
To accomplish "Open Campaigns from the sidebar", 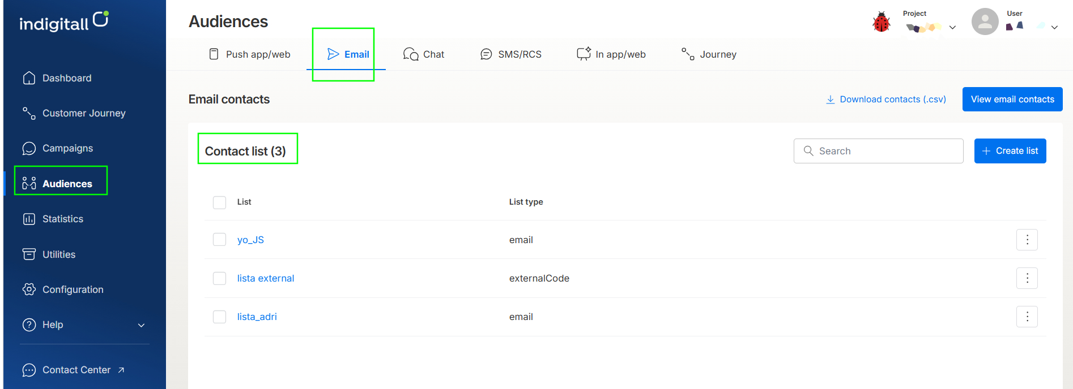I will [67, 148].
